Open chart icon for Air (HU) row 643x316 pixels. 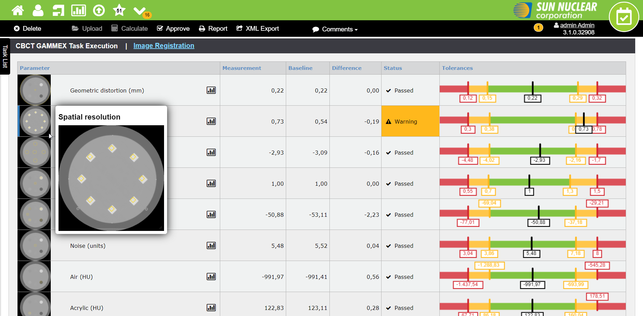[211, 276]
